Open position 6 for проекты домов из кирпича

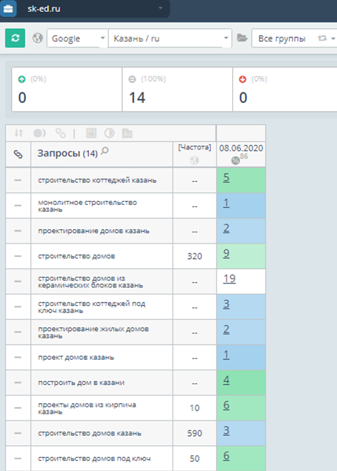(x=226, y=405)
